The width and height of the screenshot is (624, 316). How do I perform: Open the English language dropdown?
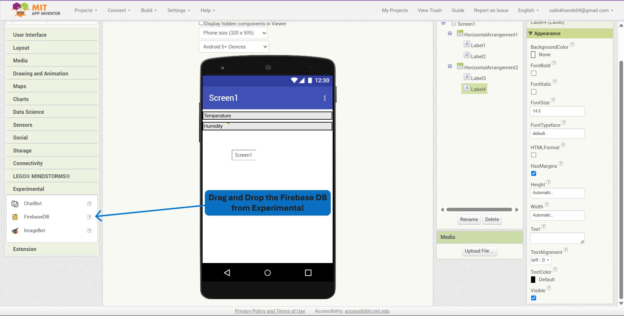[x=528, y=10]
